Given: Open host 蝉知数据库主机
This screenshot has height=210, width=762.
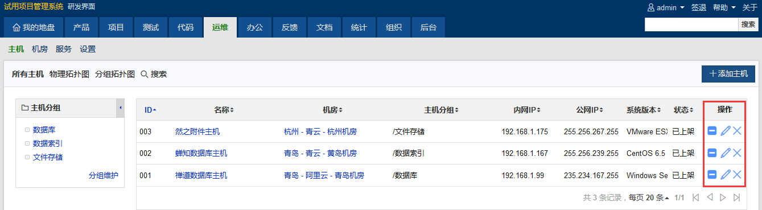Looking at the screenshot, I should click(201, 153).
